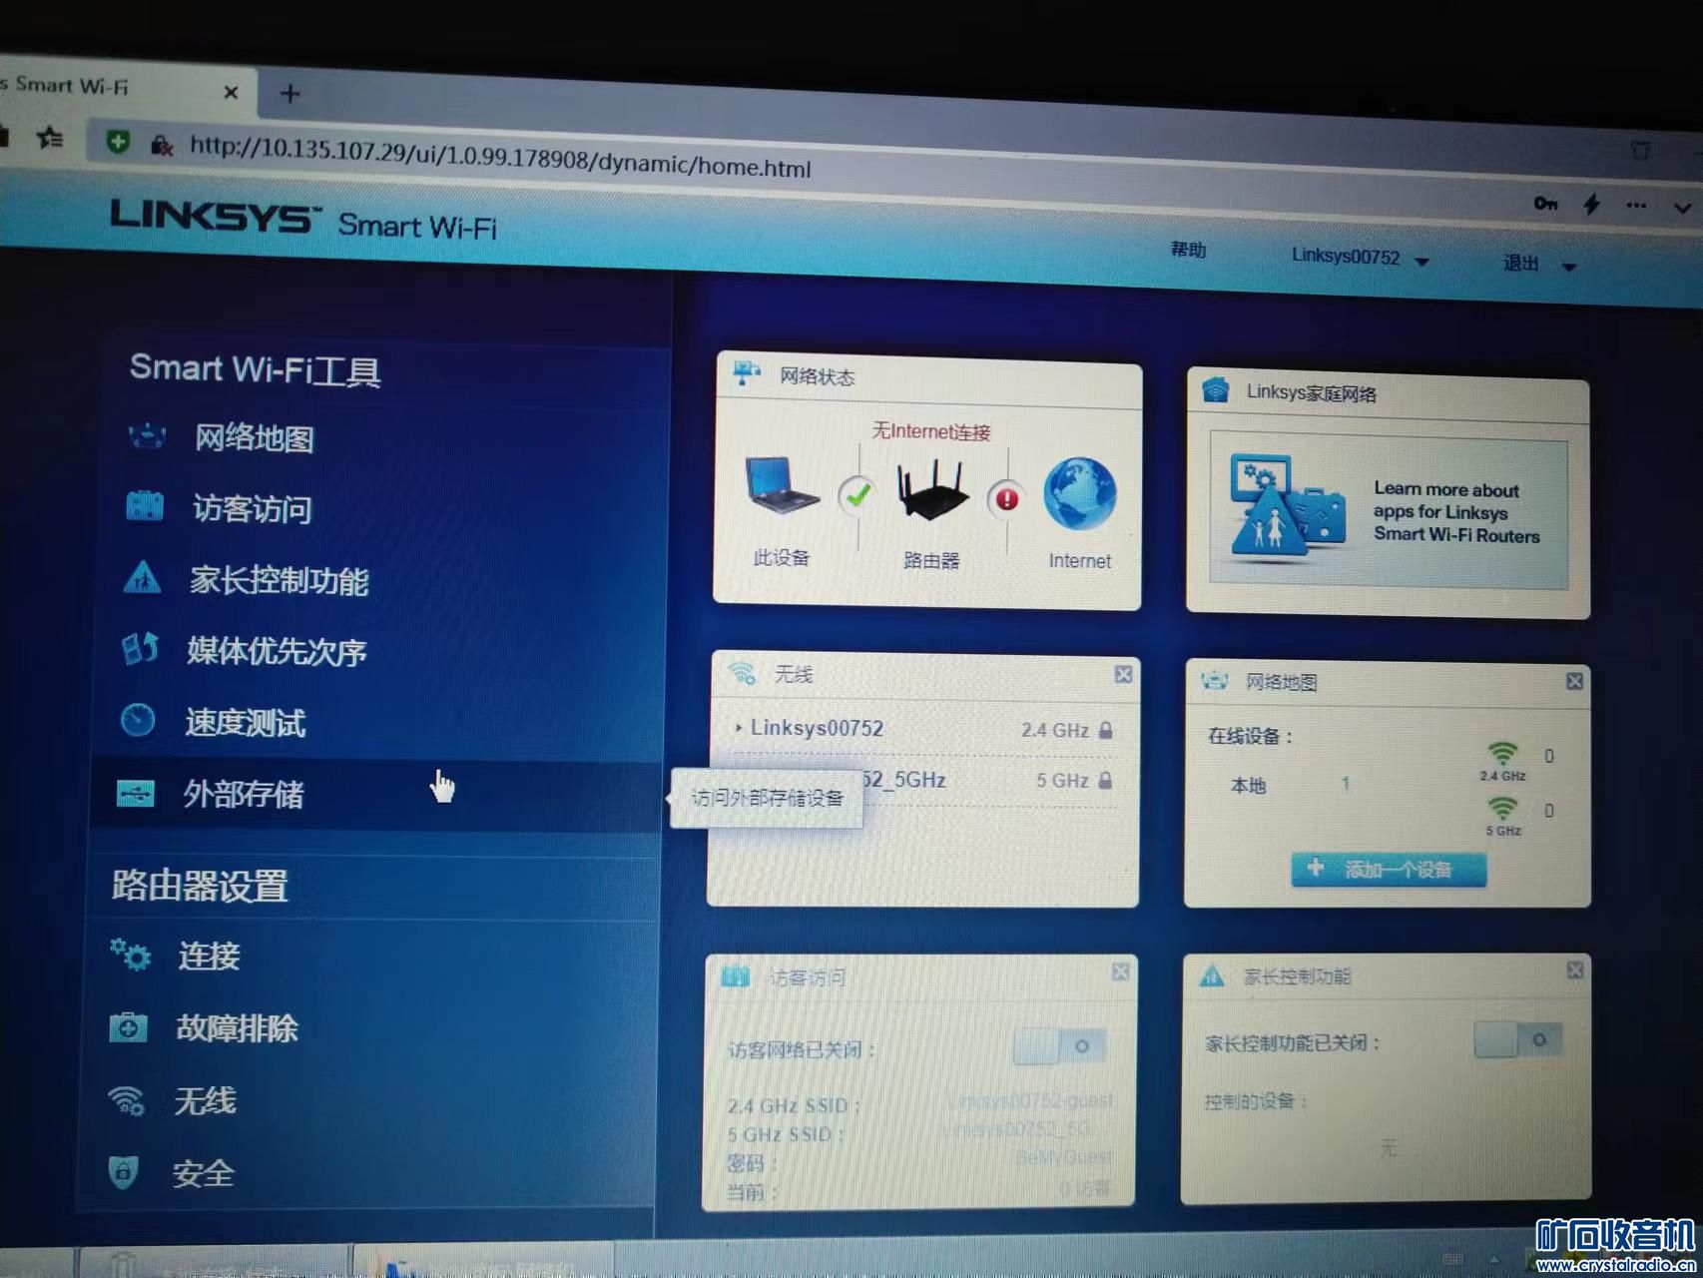1703x1278 pixels.
Task: Open the 速度测试 gauge icon
Action: pyautogui.click(x=138, y=720)
